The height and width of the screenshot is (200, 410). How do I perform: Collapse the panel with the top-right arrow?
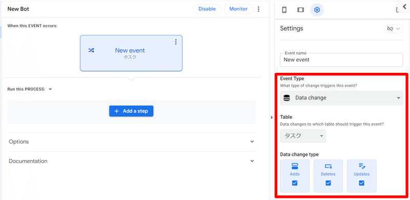pyautogui.click(x=404, y=7)
